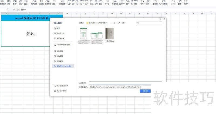Select the 小渔老师.jpg thumbnail
The height and width of the screenshot is (114, 216).
110,35
